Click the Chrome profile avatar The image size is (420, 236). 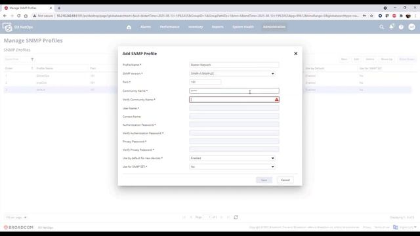coord(408,16)
